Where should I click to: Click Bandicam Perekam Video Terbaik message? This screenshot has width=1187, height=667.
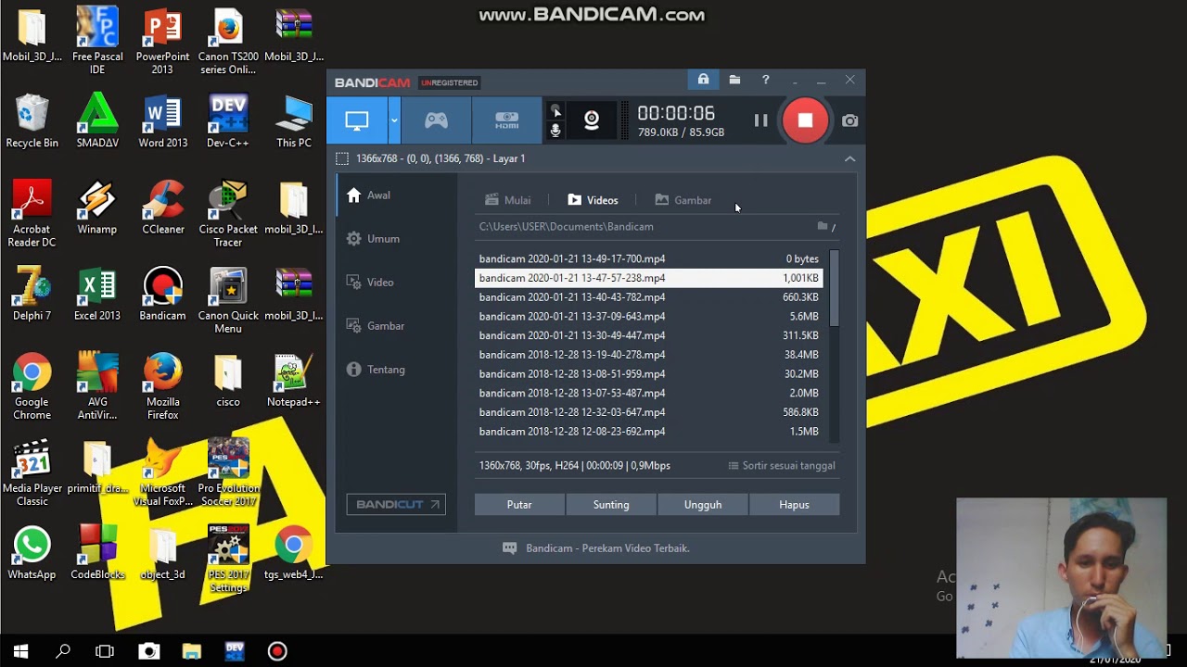point(595,548)
